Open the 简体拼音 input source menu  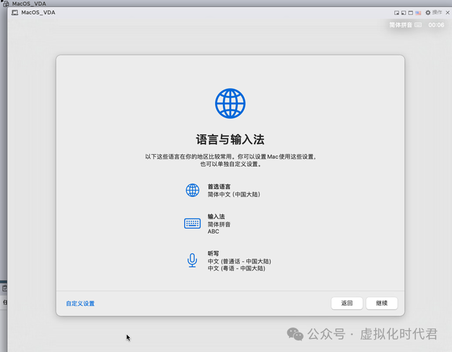[401, 25]
